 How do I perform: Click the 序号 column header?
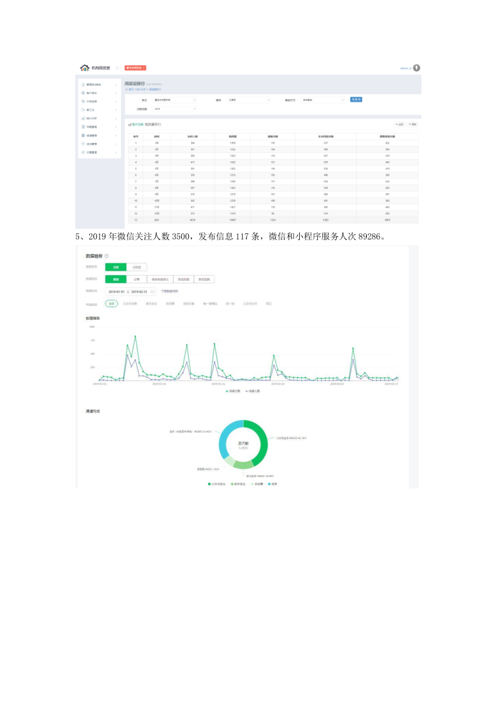pos(135,137)
